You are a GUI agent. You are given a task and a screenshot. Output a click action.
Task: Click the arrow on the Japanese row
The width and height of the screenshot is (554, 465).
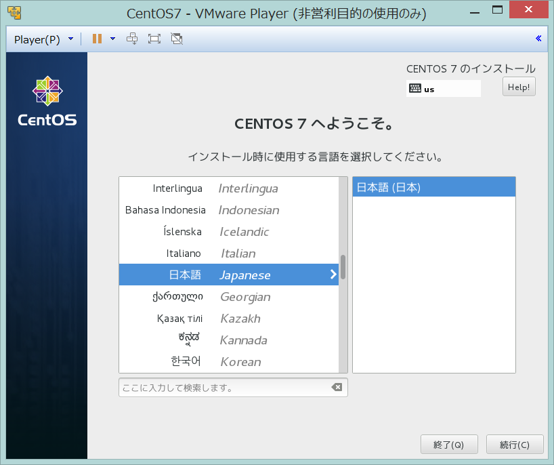coord(333,275)
